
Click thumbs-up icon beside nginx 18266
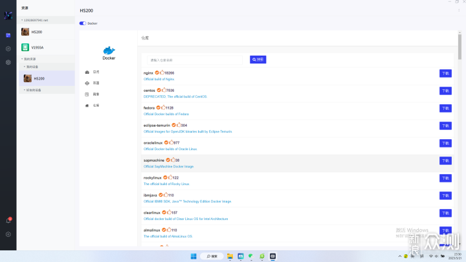(162, 72)
